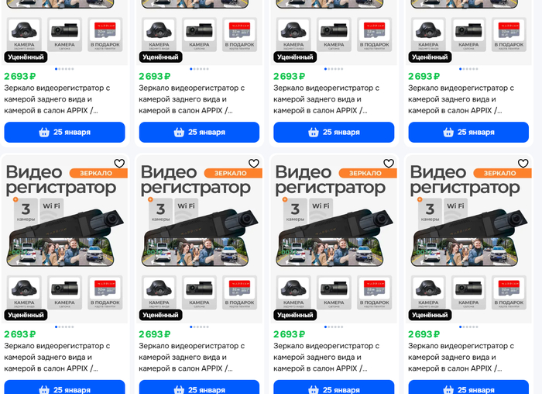Click the 'Уценённый' badge on the fourth top-row card
The width and height of the screenshot is (542, 394).
[x=430, y=57]
